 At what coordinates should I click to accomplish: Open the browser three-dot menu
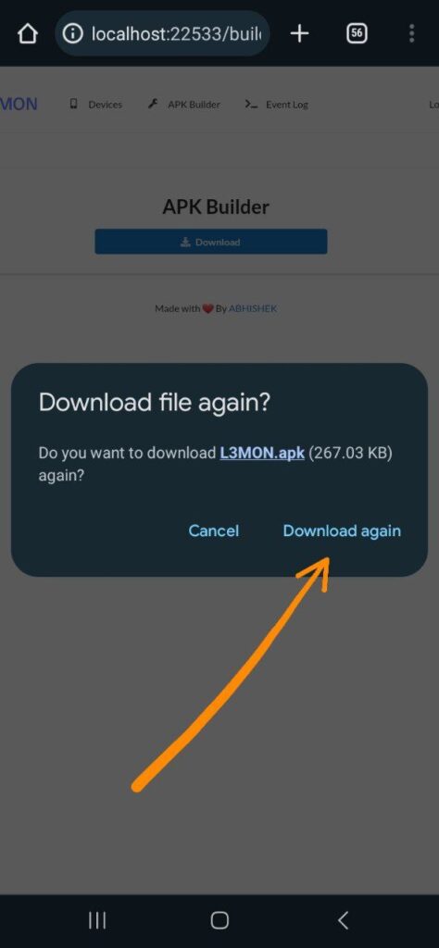click(412, 34)
